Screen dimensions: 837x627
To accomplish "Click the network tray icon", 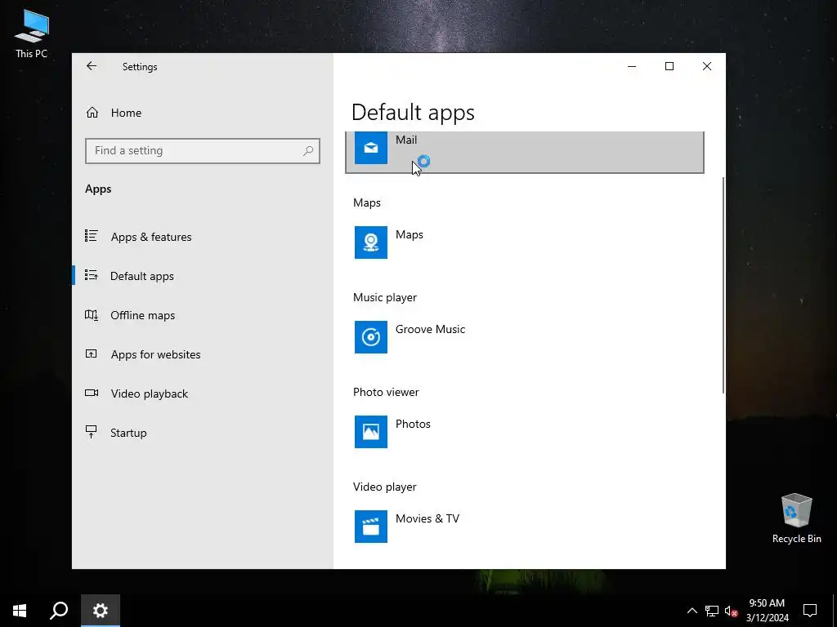I will (712, 611).
